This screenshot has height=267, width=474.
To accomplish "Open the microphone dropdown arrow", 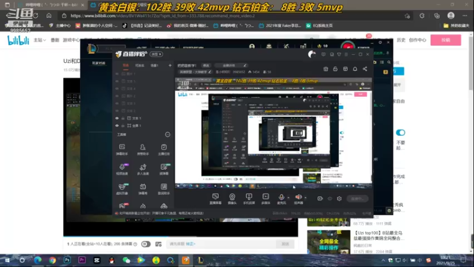I will [x=289, y=198].
